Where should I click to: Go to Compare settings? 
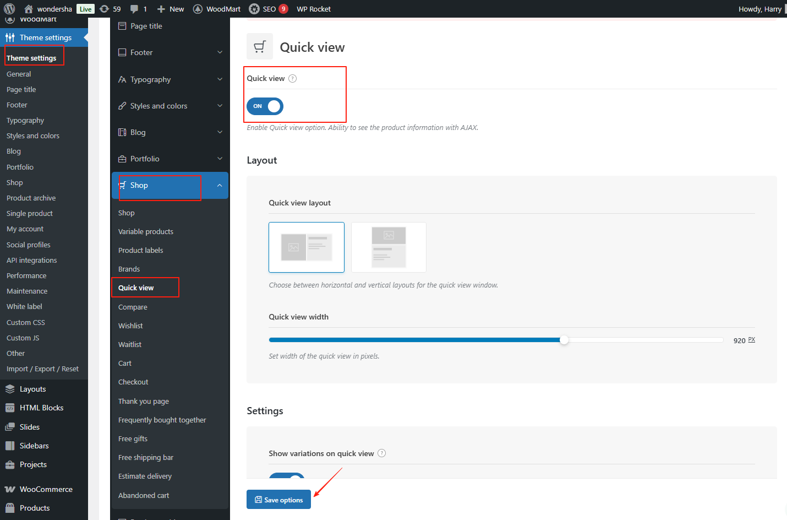[133, 307]
